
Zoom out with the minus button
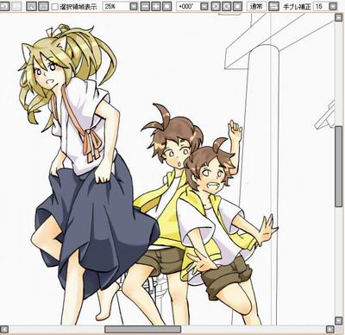click(145, 6)
